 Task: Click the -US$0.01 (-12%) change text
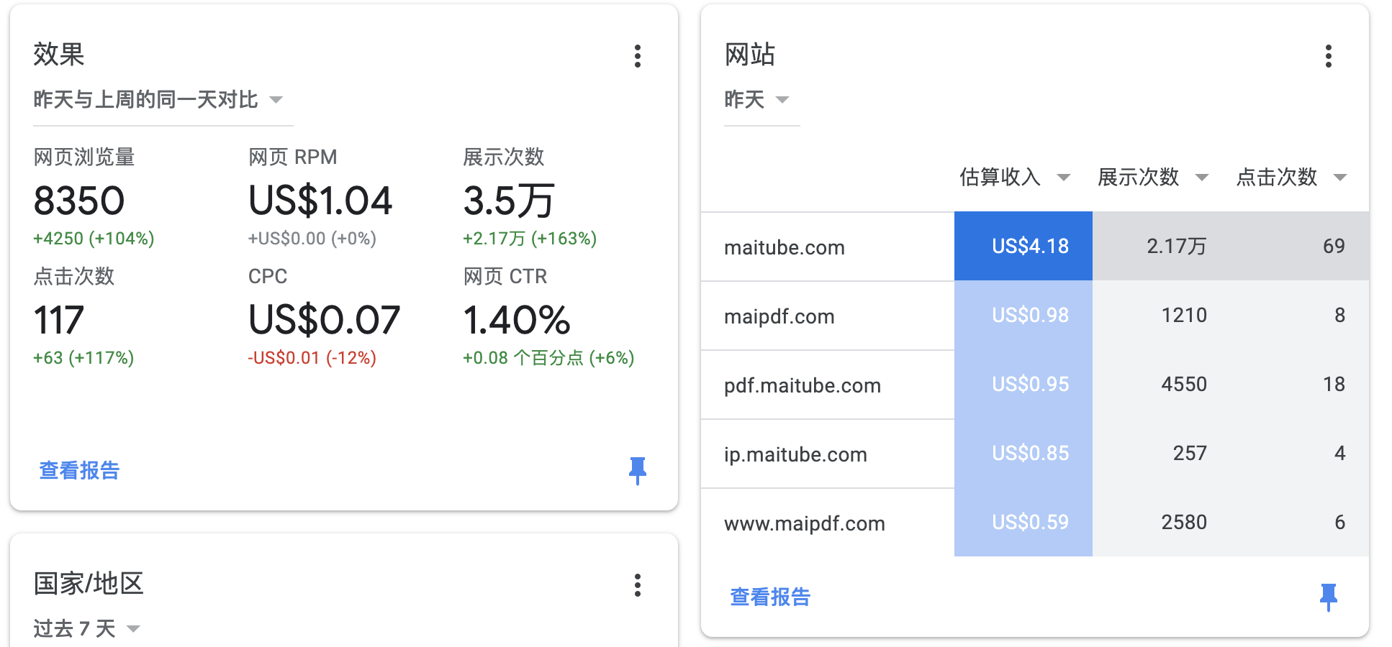312,358
